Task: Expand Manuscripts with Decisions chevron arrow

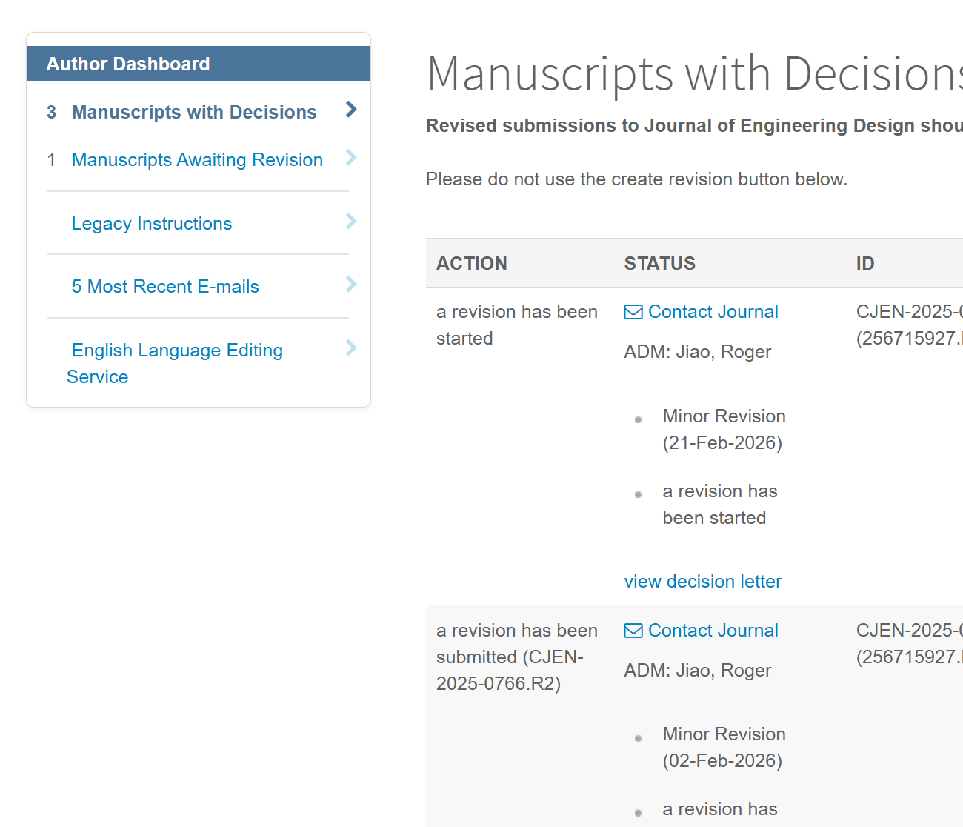Action: click(351, 110)
